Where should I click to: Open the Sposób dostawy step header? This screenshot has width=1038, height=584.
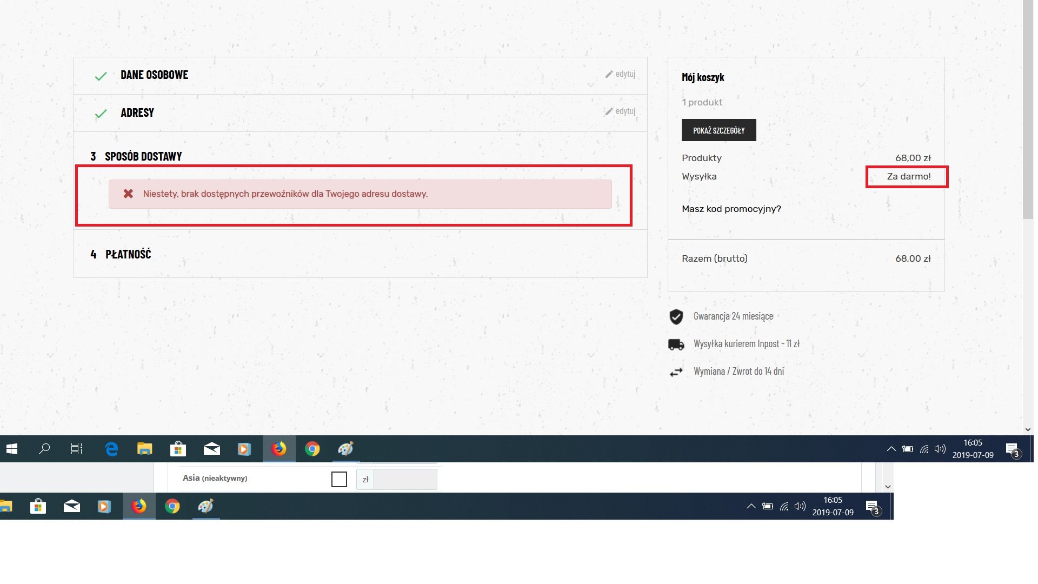143,156
